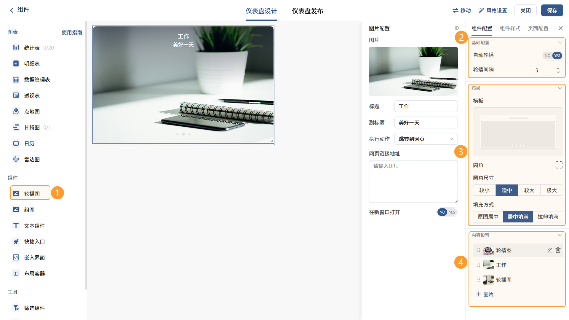Select the 筛选组件 filter icon
569x320 pixels.
16,308
